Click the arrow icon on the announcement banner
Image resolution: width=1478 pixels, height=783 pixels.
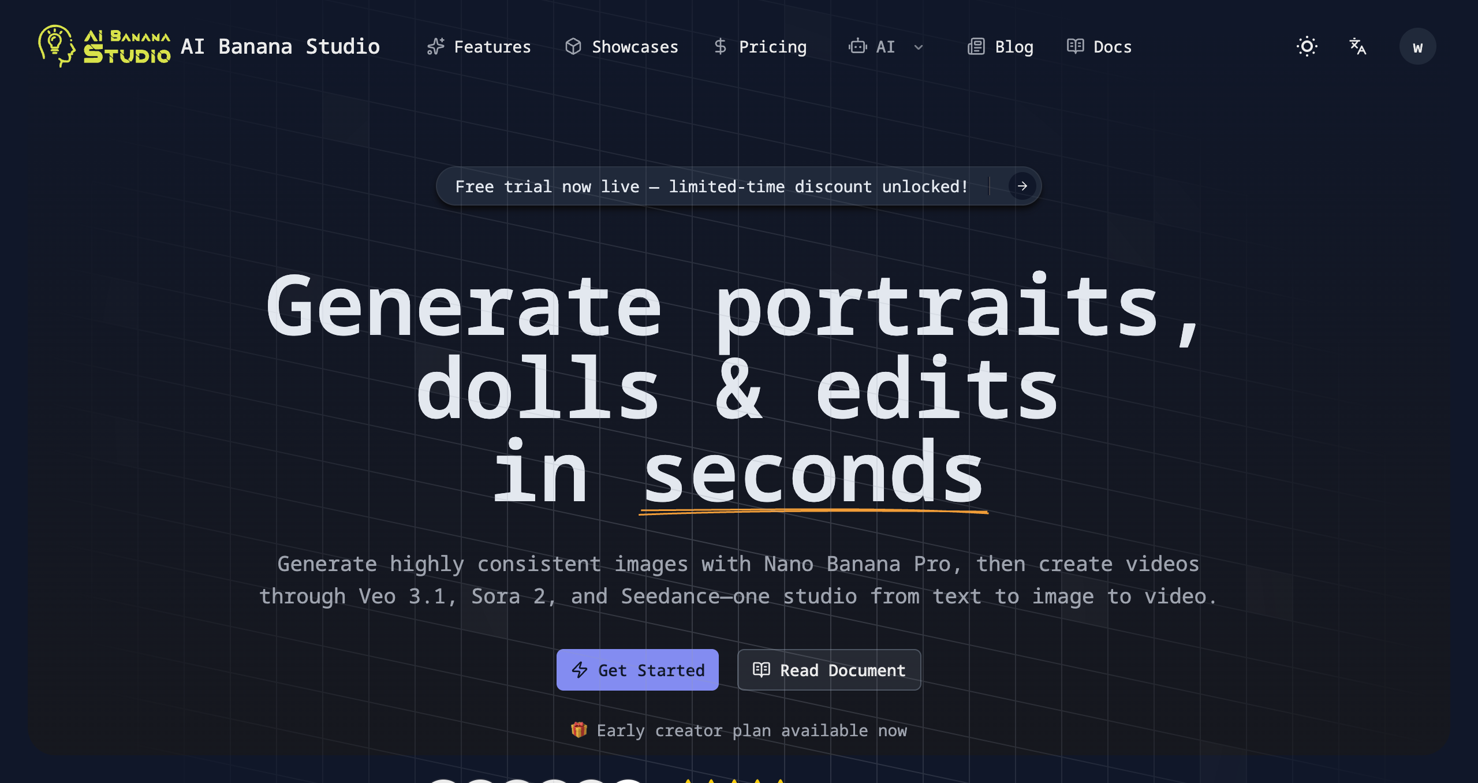[x=1021, y=186]
